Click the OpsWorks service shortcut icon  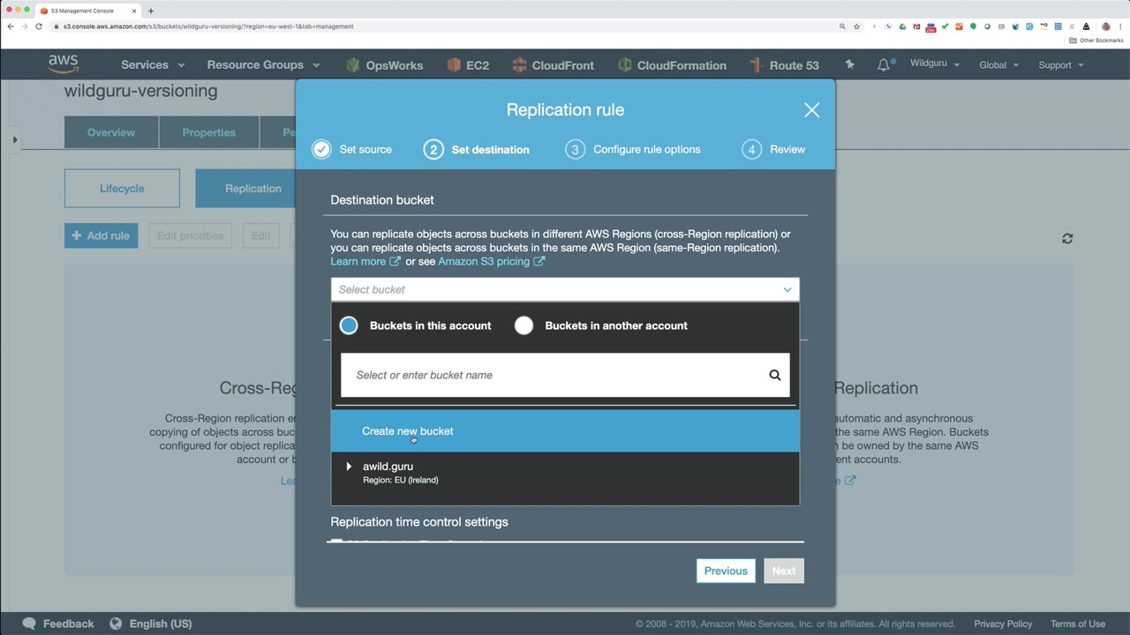tap(353, 64)
